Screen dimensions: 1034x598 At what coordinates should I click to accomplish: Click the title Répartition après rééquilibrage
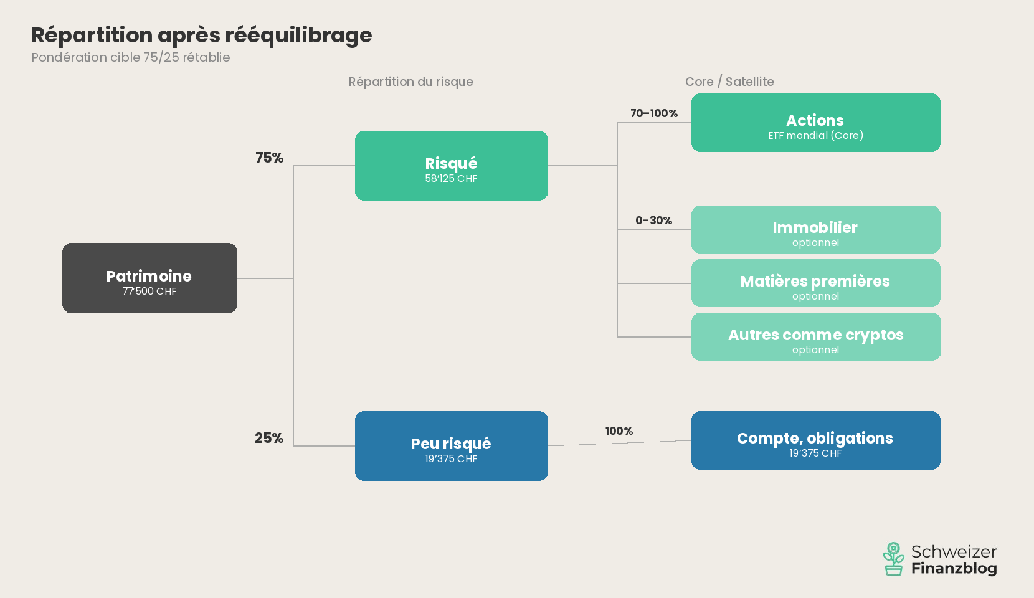(201, 36)
